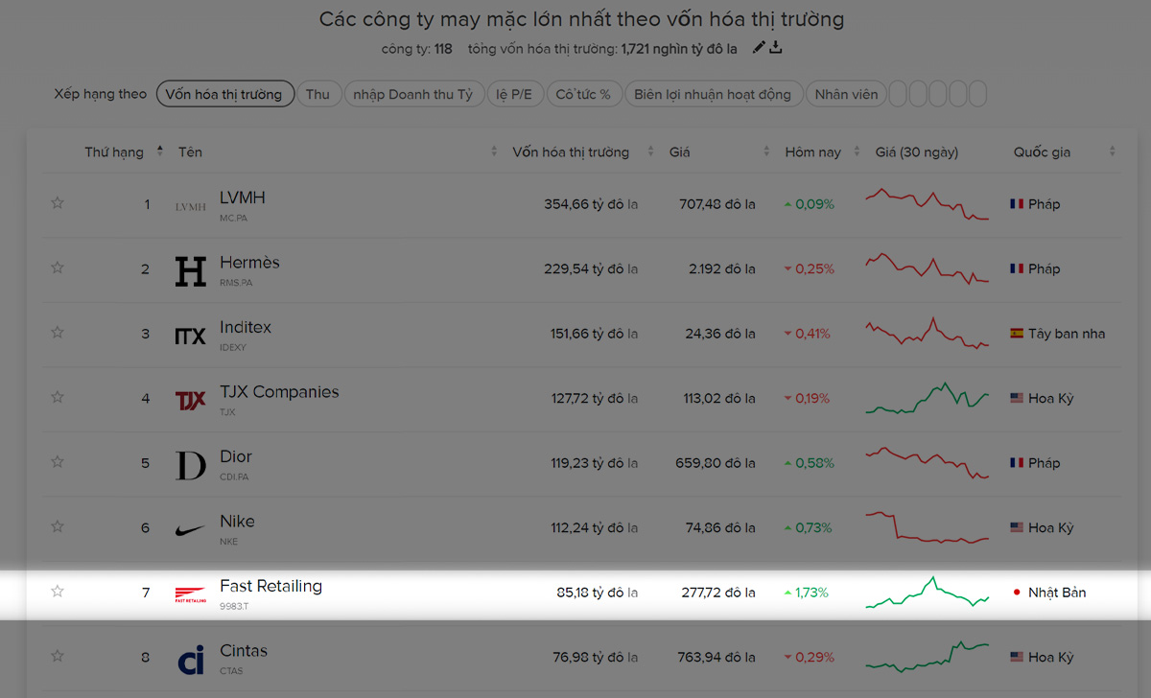The height and width of the screenshot is (698, 1151).
Task: Click the Hermès H logo
Action: click(x=190, y=270)
